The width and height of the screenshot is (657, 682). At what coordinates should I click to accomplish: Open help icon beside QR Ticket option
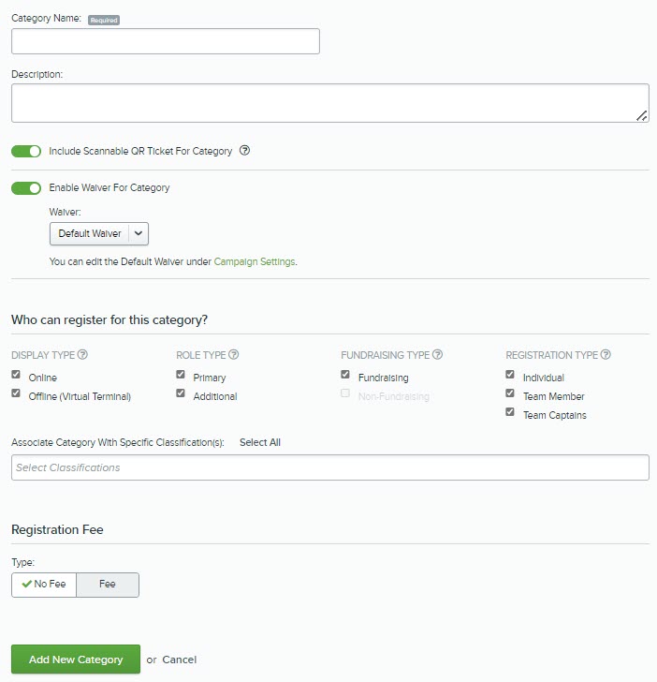pyautogui.click(x=244, y=151)
